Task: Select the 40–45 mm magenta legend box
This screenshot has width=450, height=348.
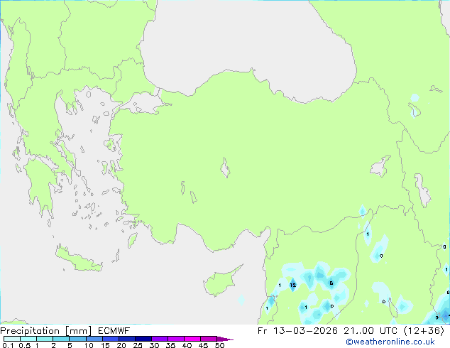Action: tap(192, 339)
